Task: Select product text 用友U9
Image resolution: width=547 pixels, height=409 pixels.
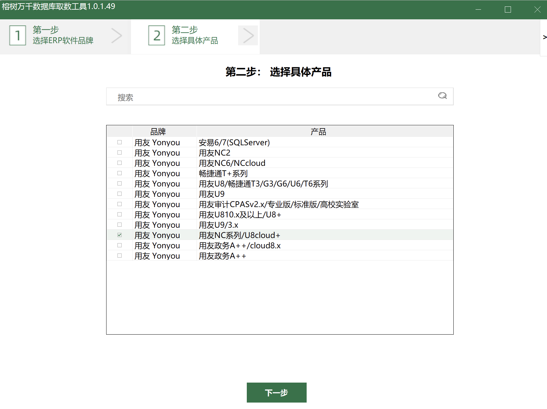Action: (x=212, y=194)
